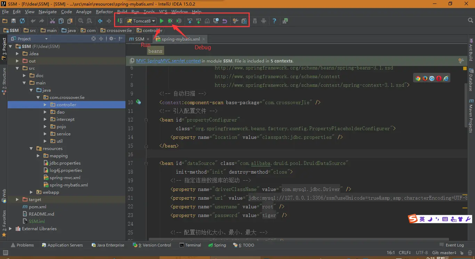Open the Help question mark icon
This screenshot has width=475, height=259.
[274, 21]
